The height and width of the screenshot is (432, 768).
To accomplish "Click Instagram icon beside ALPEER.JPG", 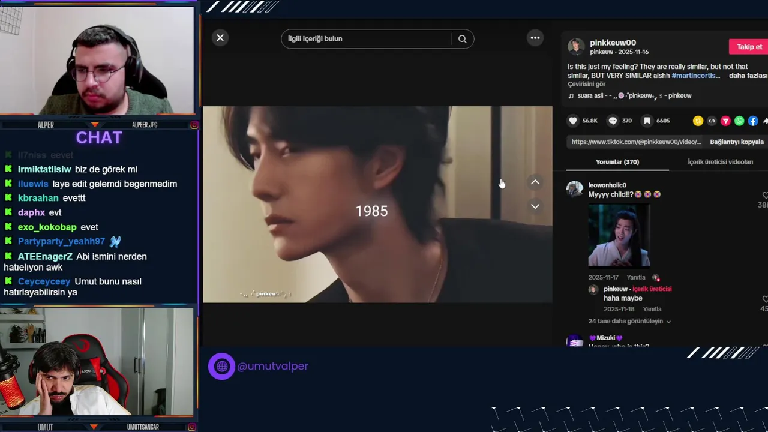I will point(194,125).
